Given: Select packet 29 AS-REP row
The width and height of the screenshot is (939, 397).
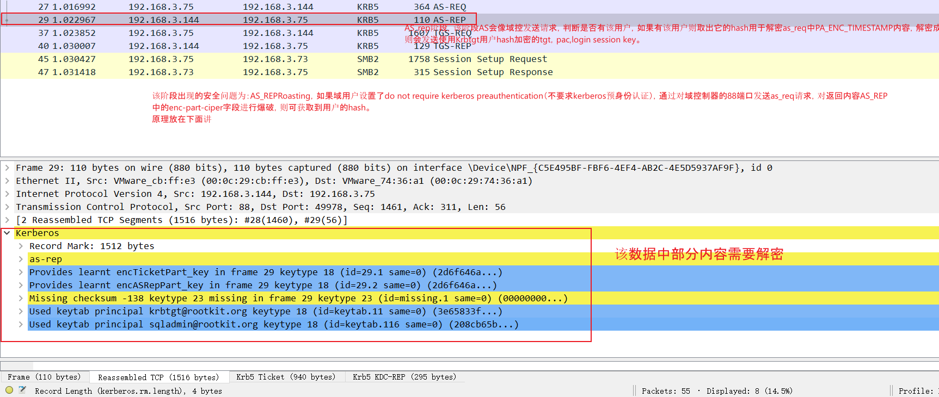Looking at the screenshot, I should pyautogui.click(x=469, y=20).
